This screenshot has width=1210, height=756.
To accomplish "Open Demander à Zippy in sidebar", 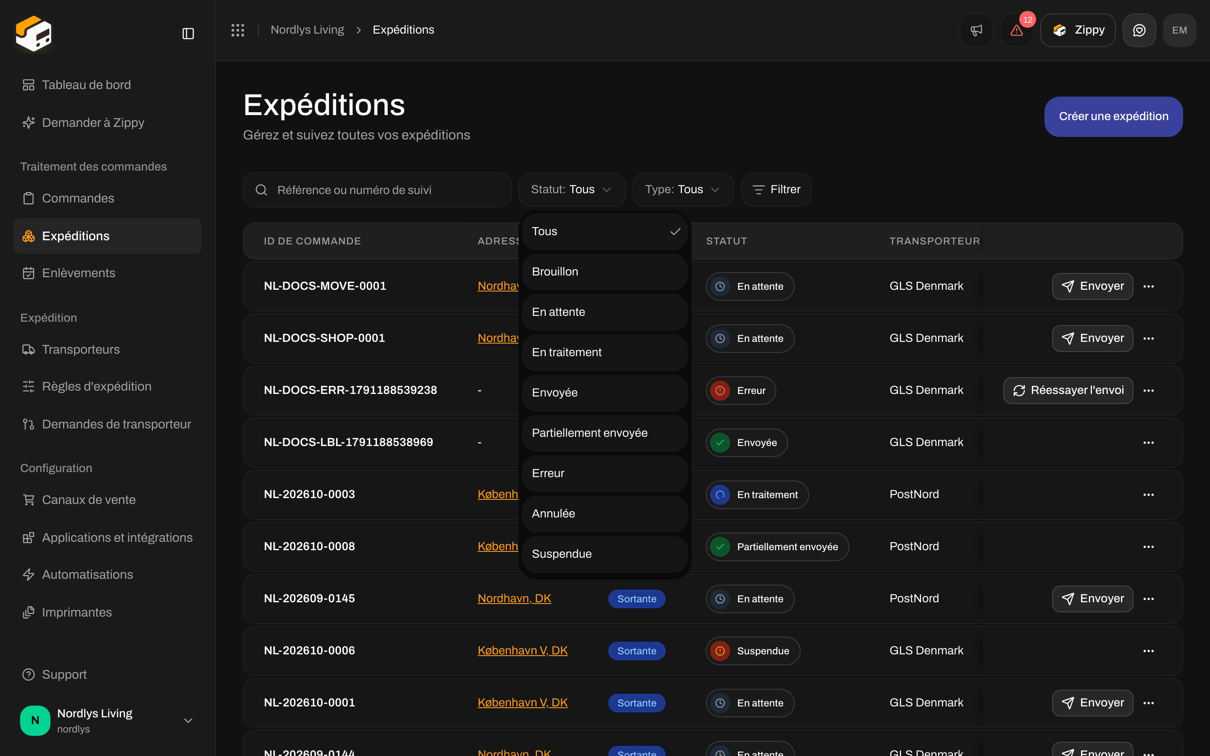I will click(107, 123).
